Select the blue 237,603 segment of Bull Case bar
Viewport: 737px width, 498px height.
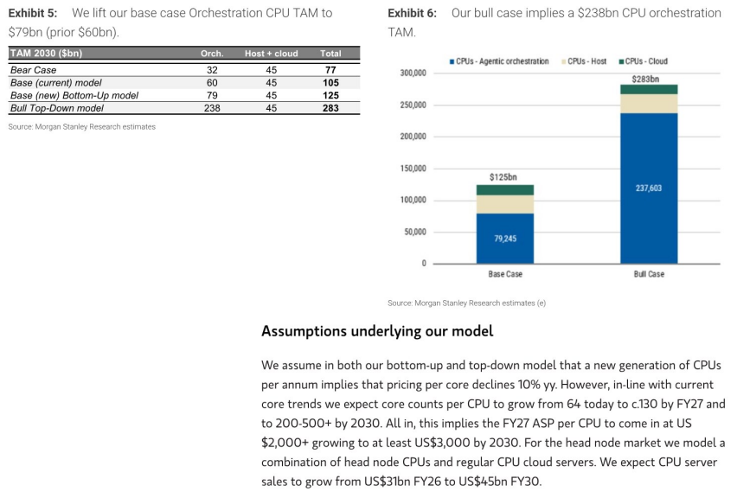(649, 188)
